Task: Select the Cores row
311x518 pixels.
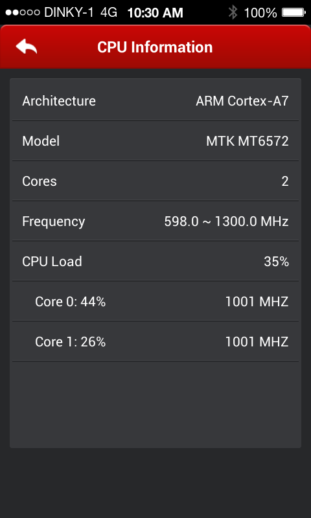Action: 155,181
